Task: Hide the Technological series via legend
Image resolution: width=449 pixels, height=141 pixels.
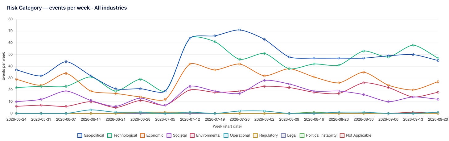Action: coord(109,135)
